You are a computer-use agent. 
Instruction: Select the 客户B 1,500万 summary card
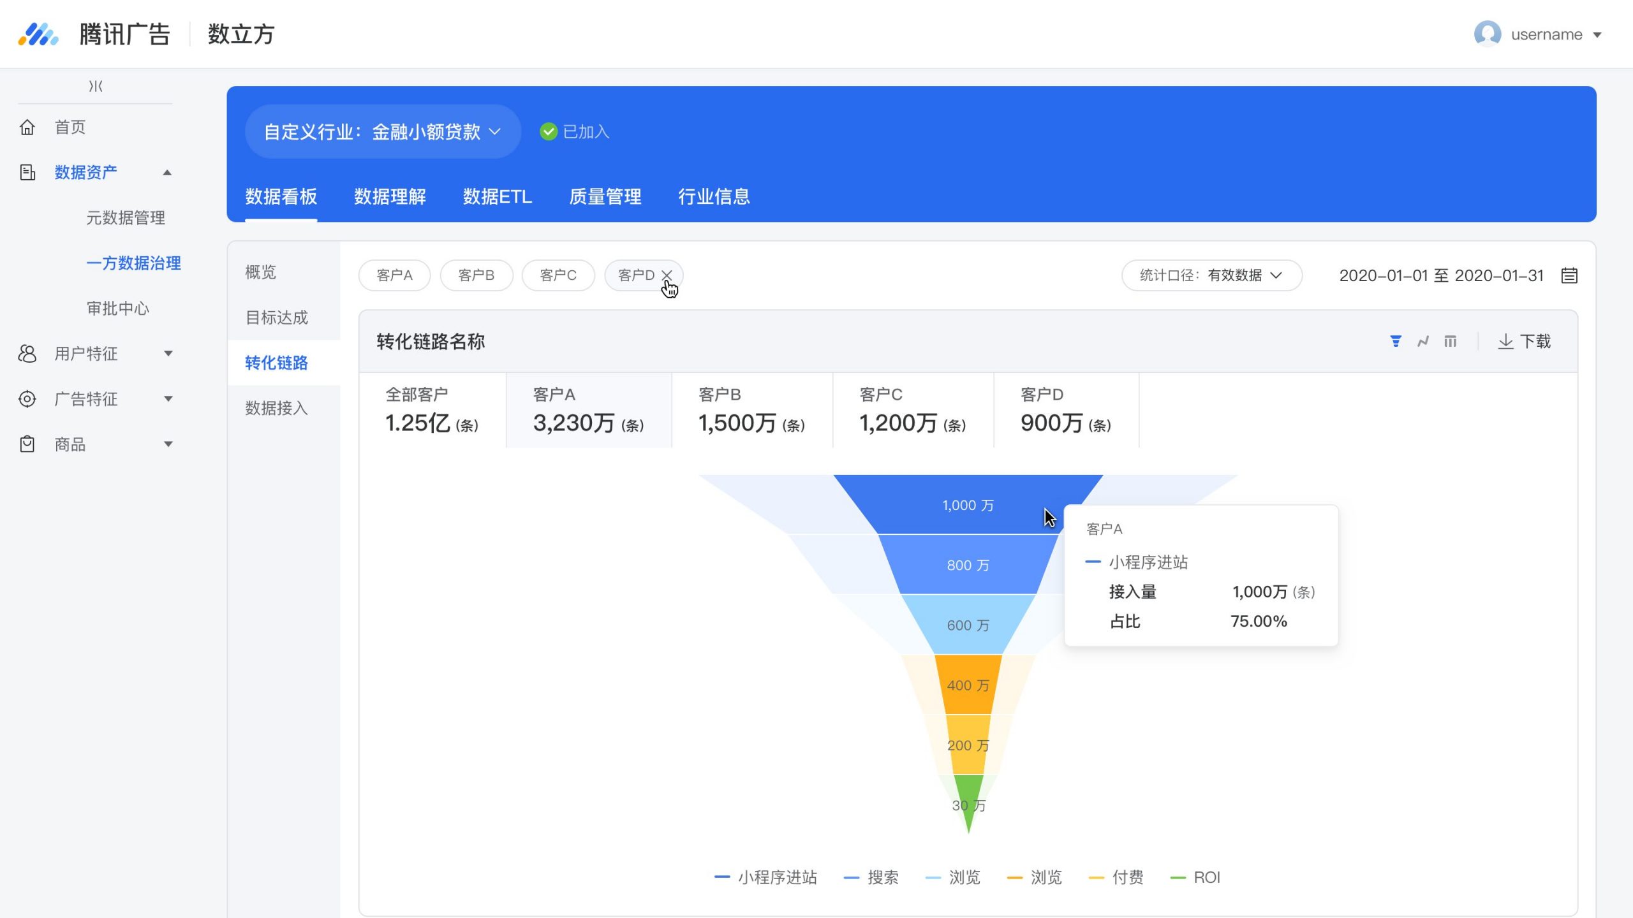click(752, 411)
